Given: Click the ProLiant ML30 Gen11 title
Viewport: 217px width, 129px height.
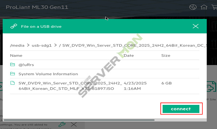Looking at the screenshot, I should coord(37,7).
